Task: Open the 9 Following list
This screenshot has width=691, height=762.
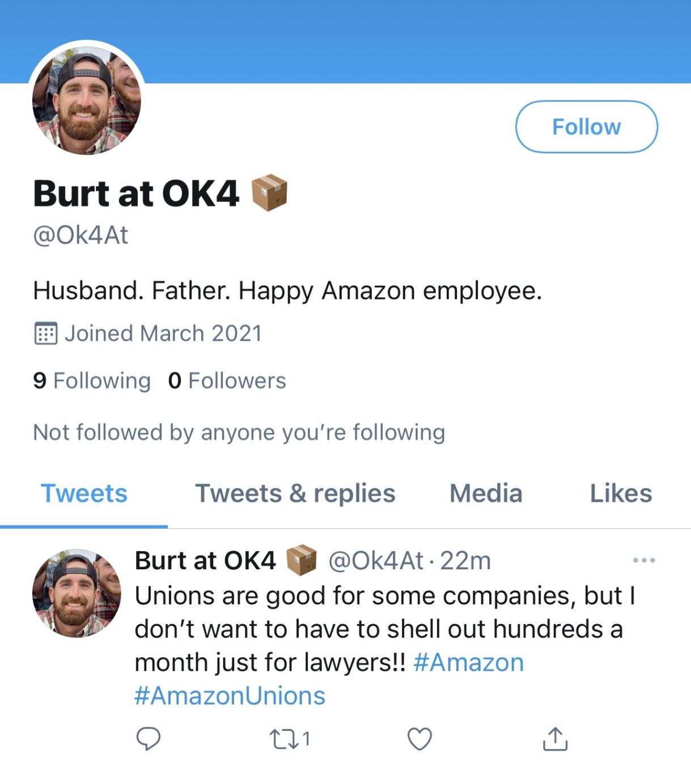Action: click(92, 380)
